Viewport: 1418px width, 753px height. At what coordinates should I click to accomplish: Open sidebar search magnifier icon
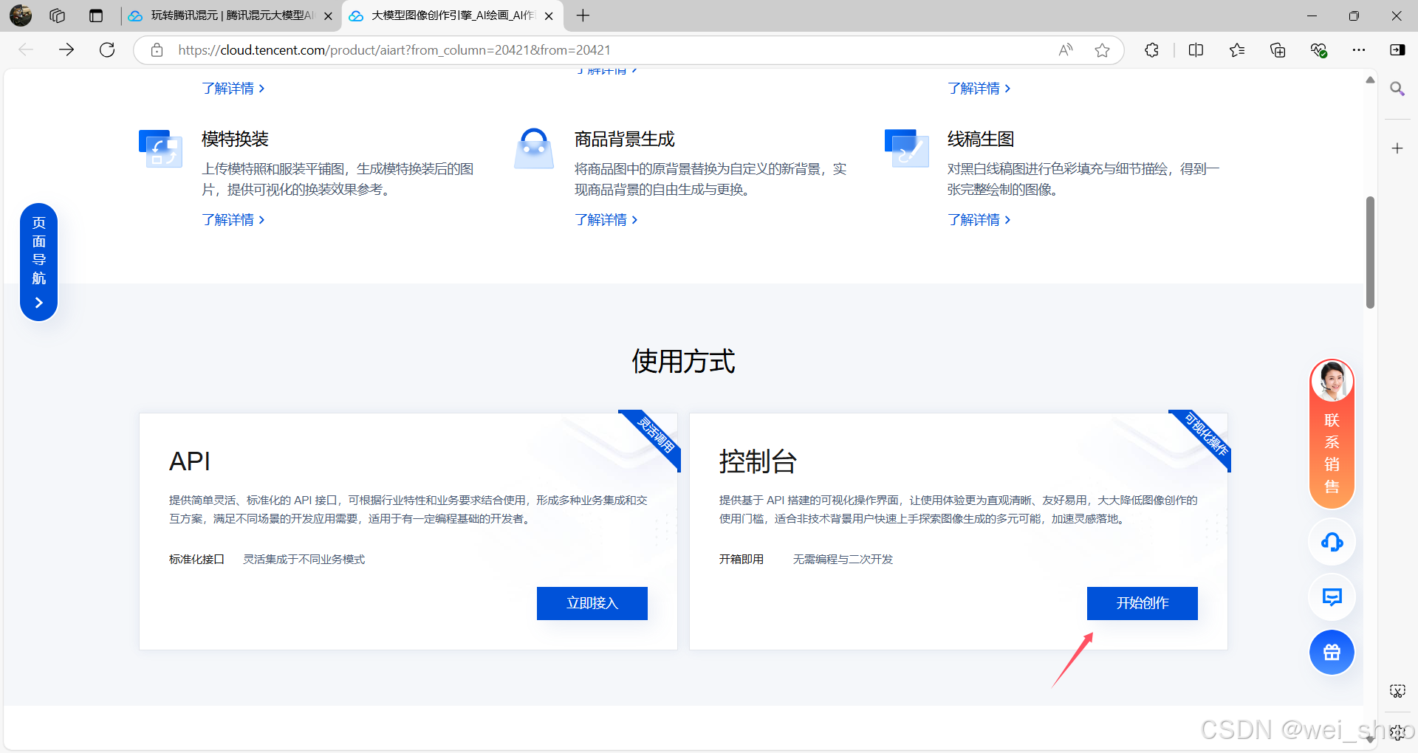click(x=1397, y=89)
